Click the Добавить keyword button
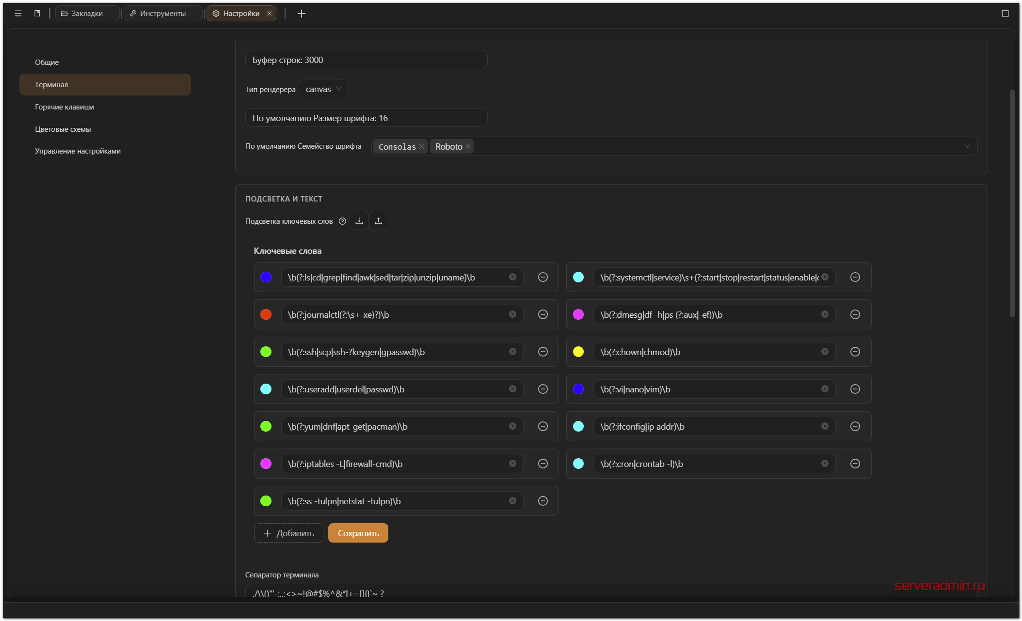The height and width of the screenshot is (621, 1022). click(x=288, y=533)
